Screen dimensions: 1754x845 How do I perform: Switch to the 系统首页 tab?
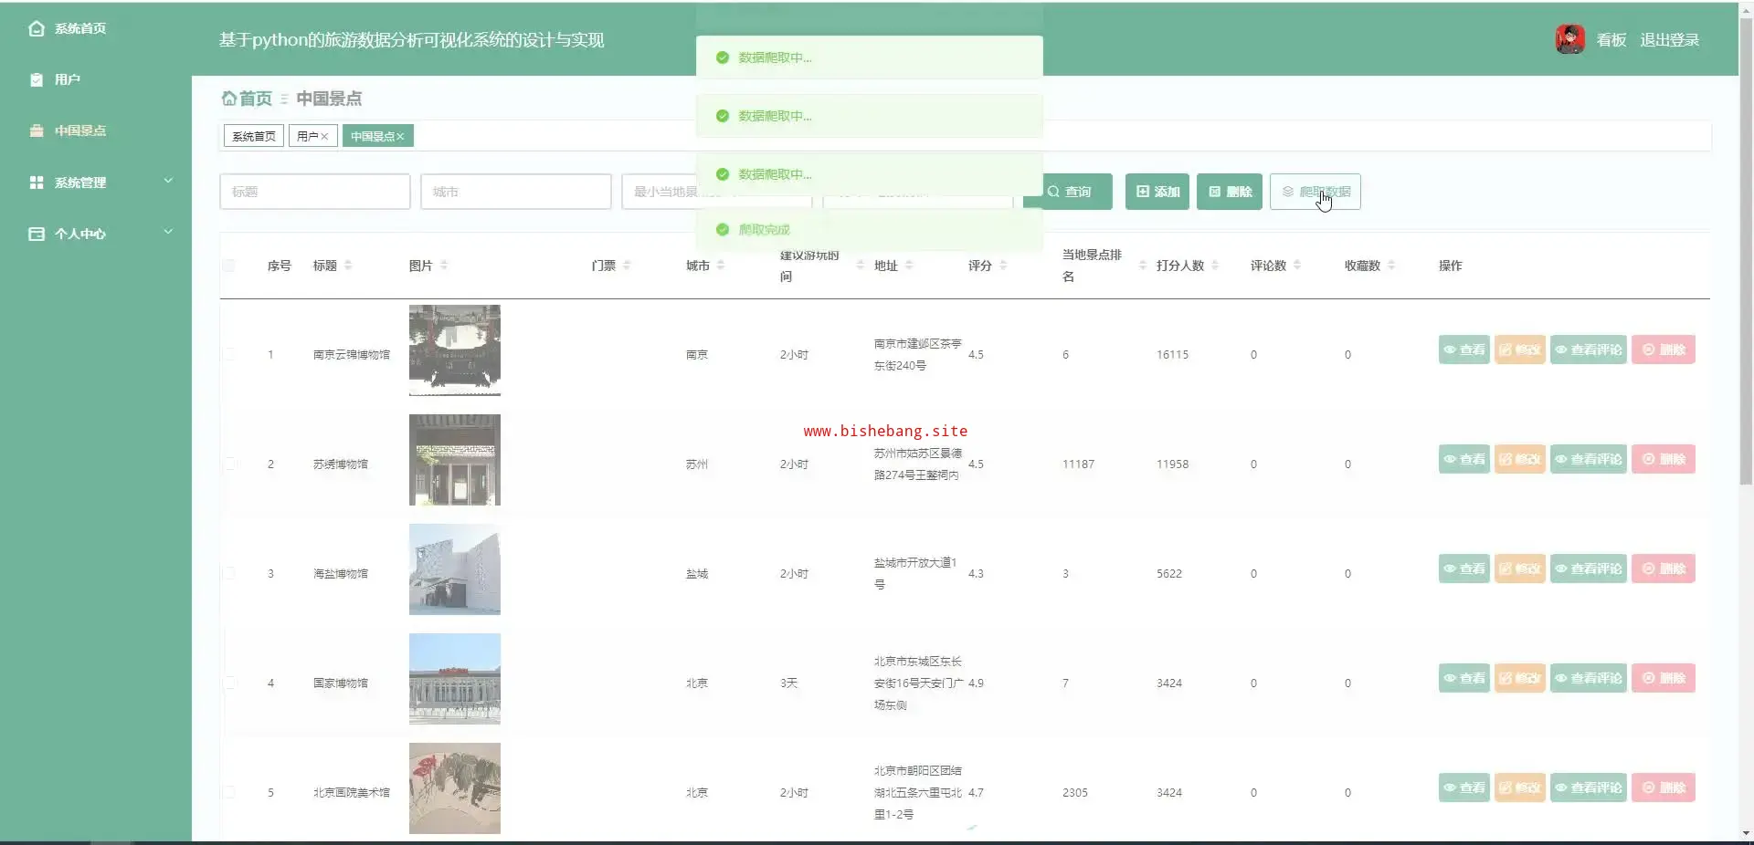point(253,137)
